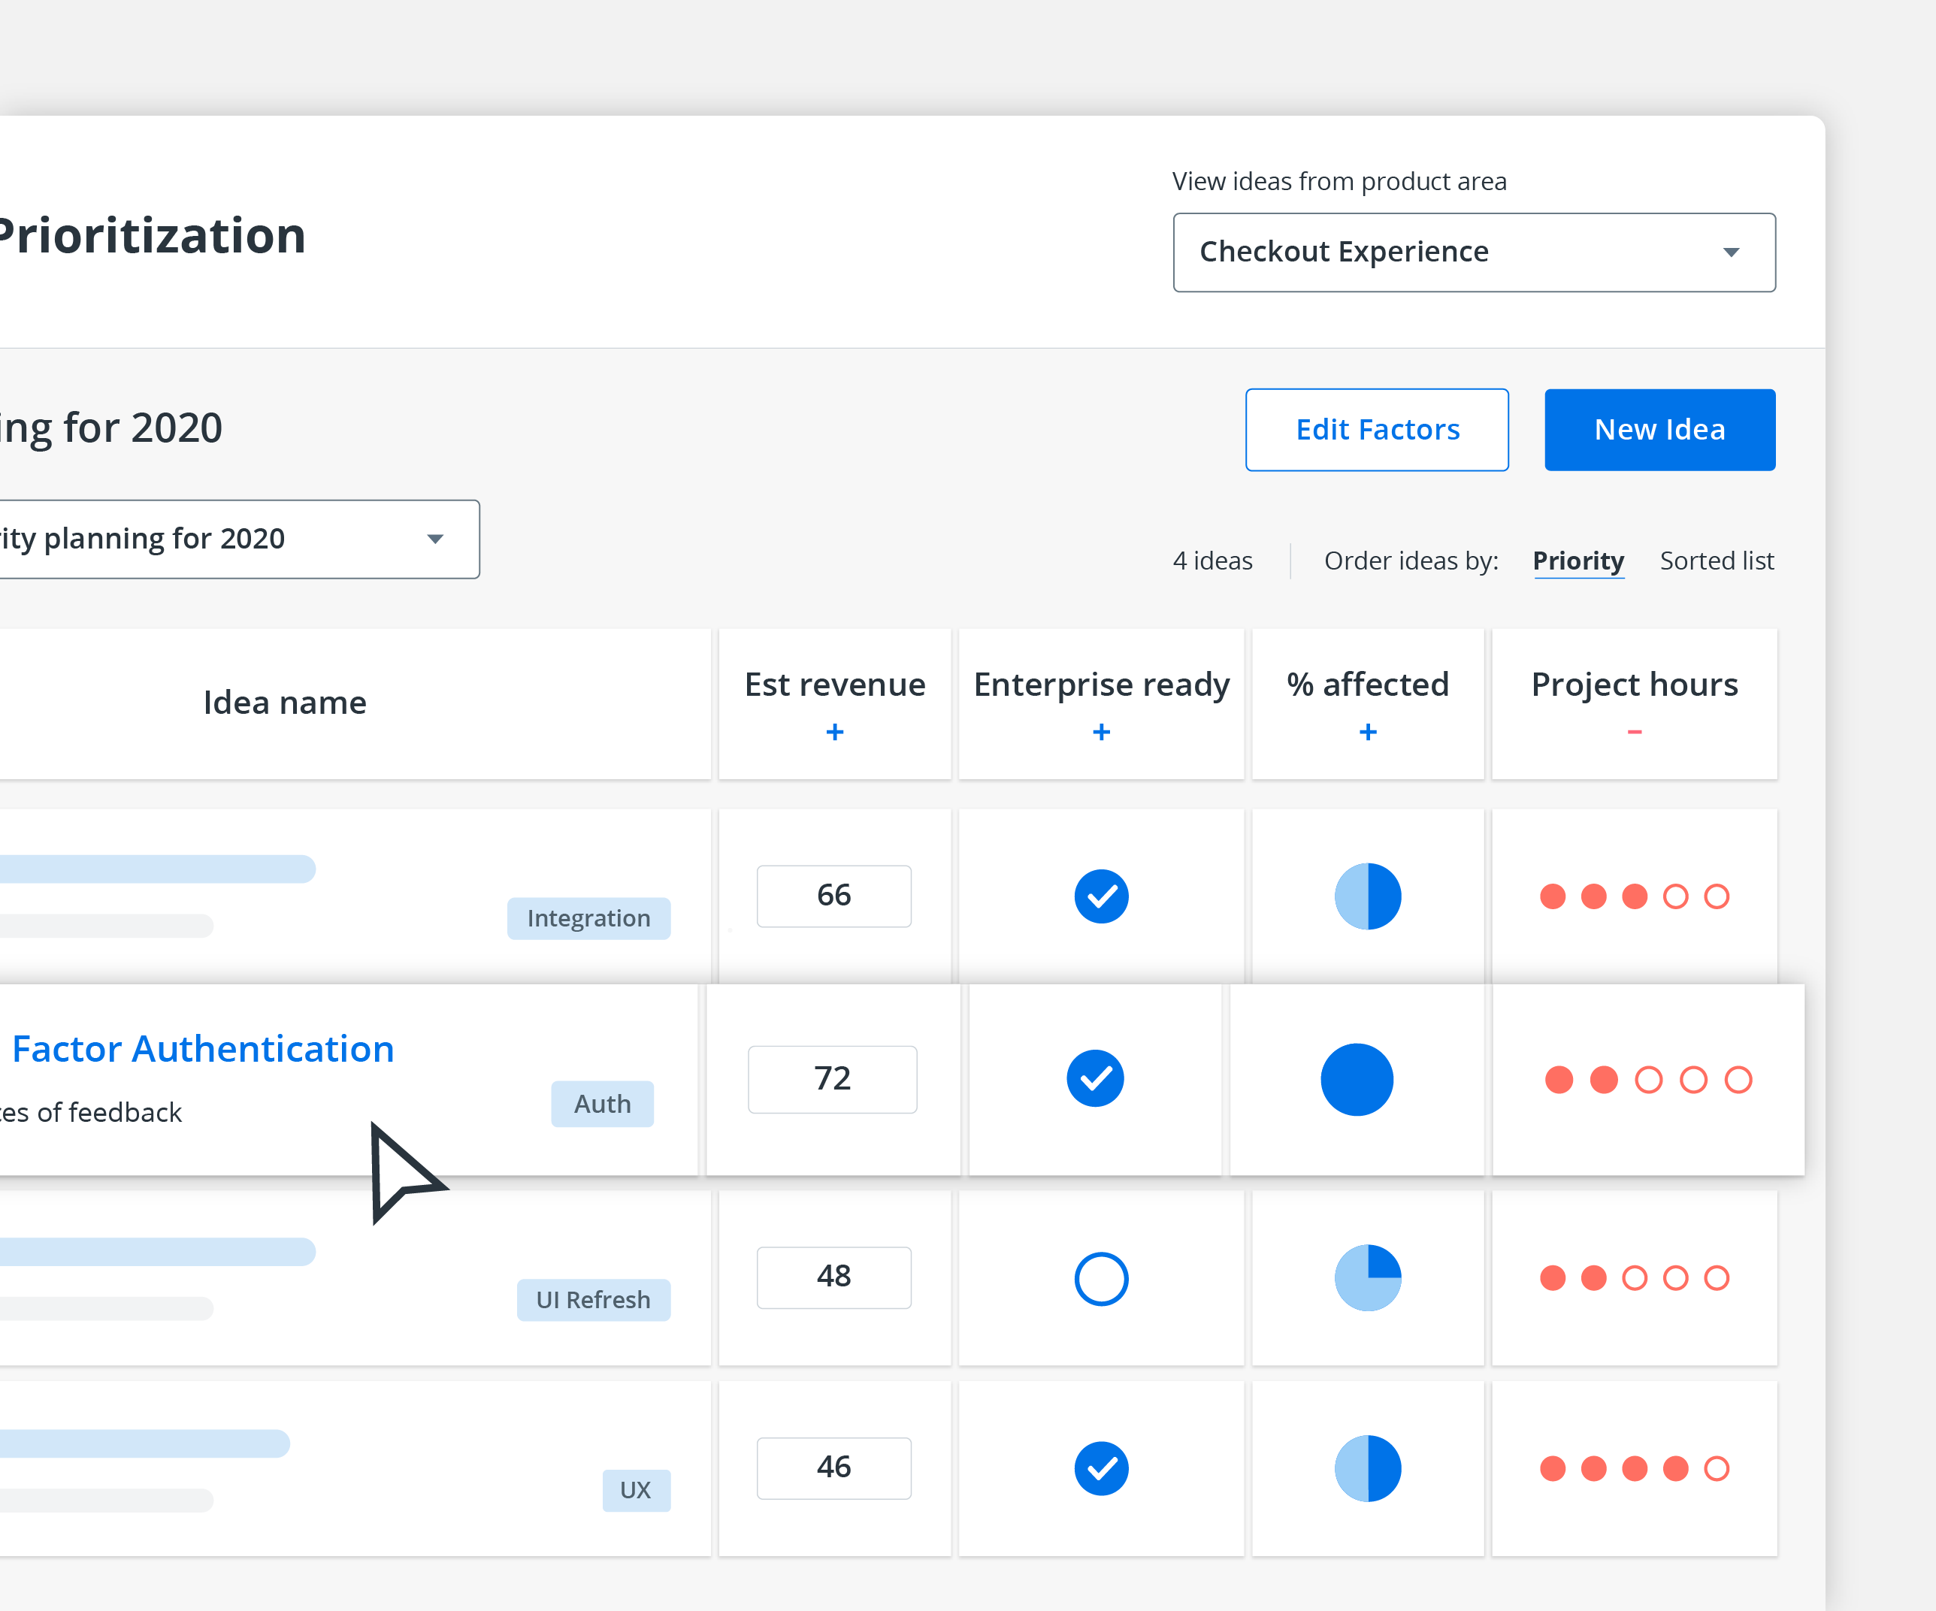Open the Factor Authentication idea link
The width and height of the screenshot is (1936, 1611).
click(x=202, y=1049)
